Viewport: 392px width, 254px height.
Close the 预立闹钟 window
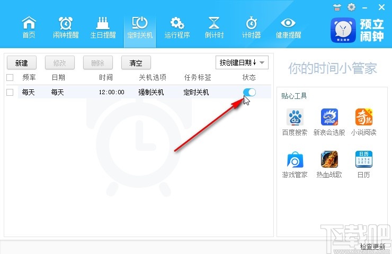click(381, 7)
